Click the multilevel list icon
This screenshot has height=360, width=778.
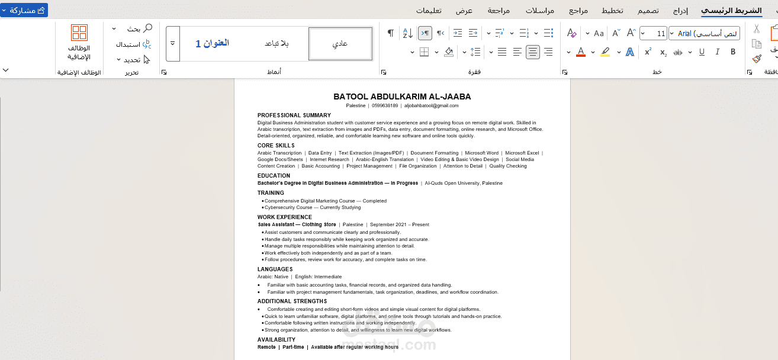[x=499, y=33]
